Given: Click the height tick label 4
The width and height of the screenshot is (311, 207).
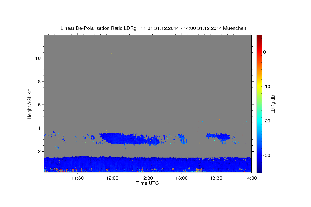Looking at the screenshot, I should coord(39,128).
